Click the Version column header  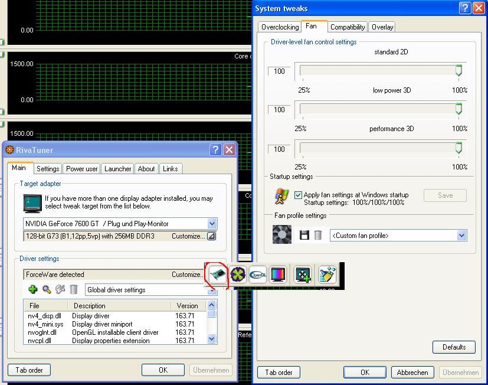(x=189, y=305)
